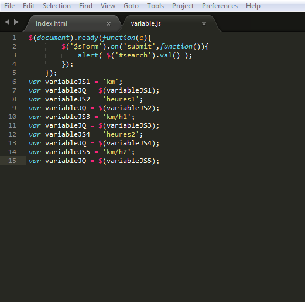
Task: Place cursor in 'submit' string
Action: [x=139, y=46]
